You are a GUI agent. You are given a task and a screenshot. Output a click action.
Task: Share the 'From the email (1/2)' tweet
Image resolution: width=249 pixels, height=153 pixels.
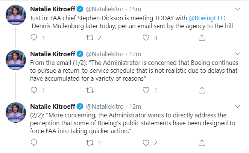202,90
